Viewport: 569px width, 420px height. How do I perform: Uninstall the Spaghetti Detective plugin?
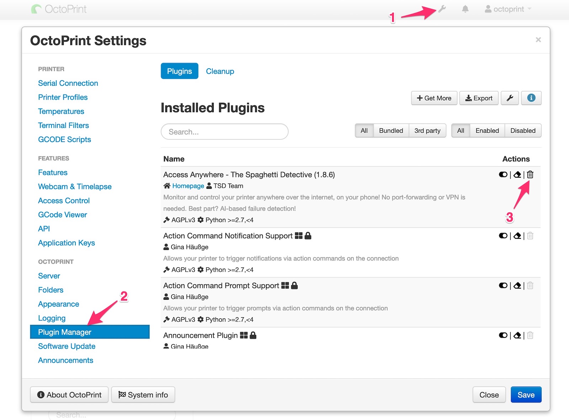point(530,175)
